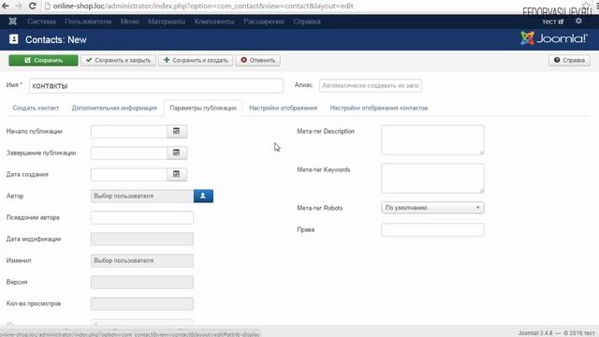Open calendar picker for Дата создания
Screen dimensions: 599x337
point(177,174)
